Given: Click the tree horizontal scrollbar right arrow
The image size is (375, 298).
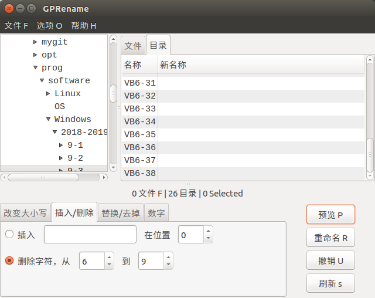Looking at the screenshot, I should coord(104,177).
